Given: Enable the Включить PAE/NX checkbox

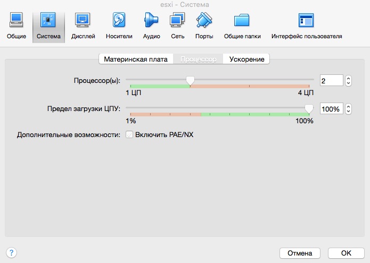Looking at the screenshot, I should click(x=129, y=135).
